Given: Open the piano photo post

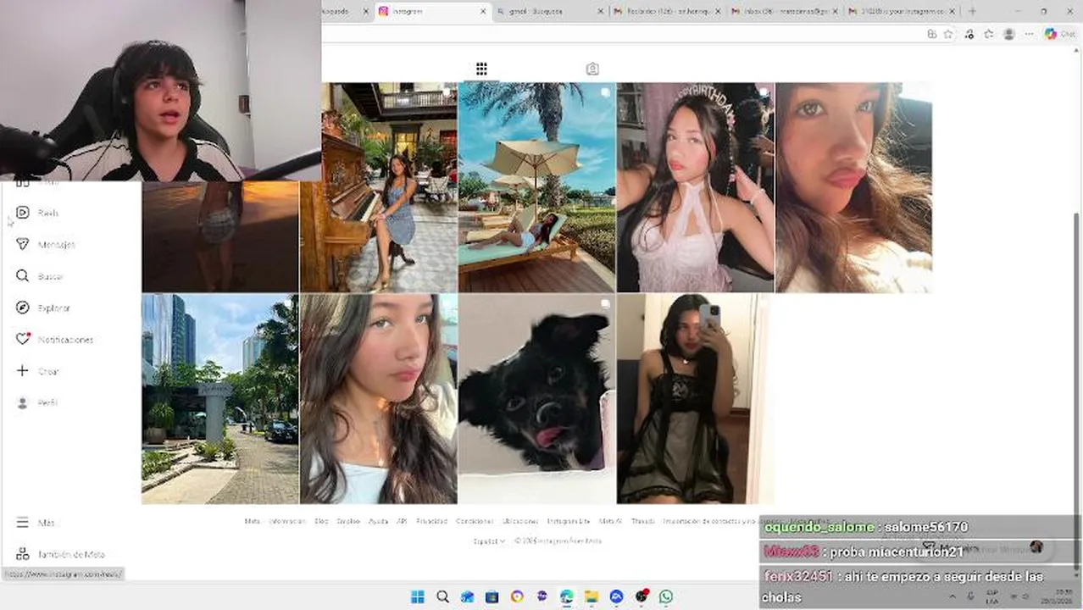Looking at the screenshot, I should (379, 187).
